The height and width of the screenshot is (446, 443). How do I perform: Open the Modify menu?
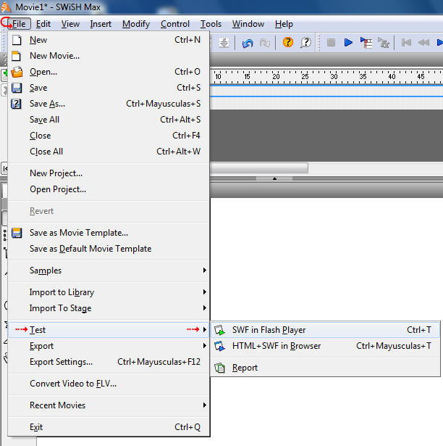coord(136,24)
